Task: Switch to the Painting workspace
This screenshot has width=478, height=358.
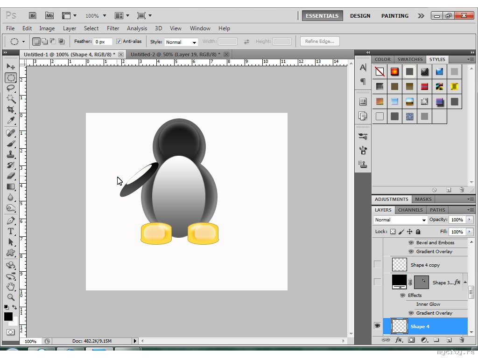Action: point(394,16)
